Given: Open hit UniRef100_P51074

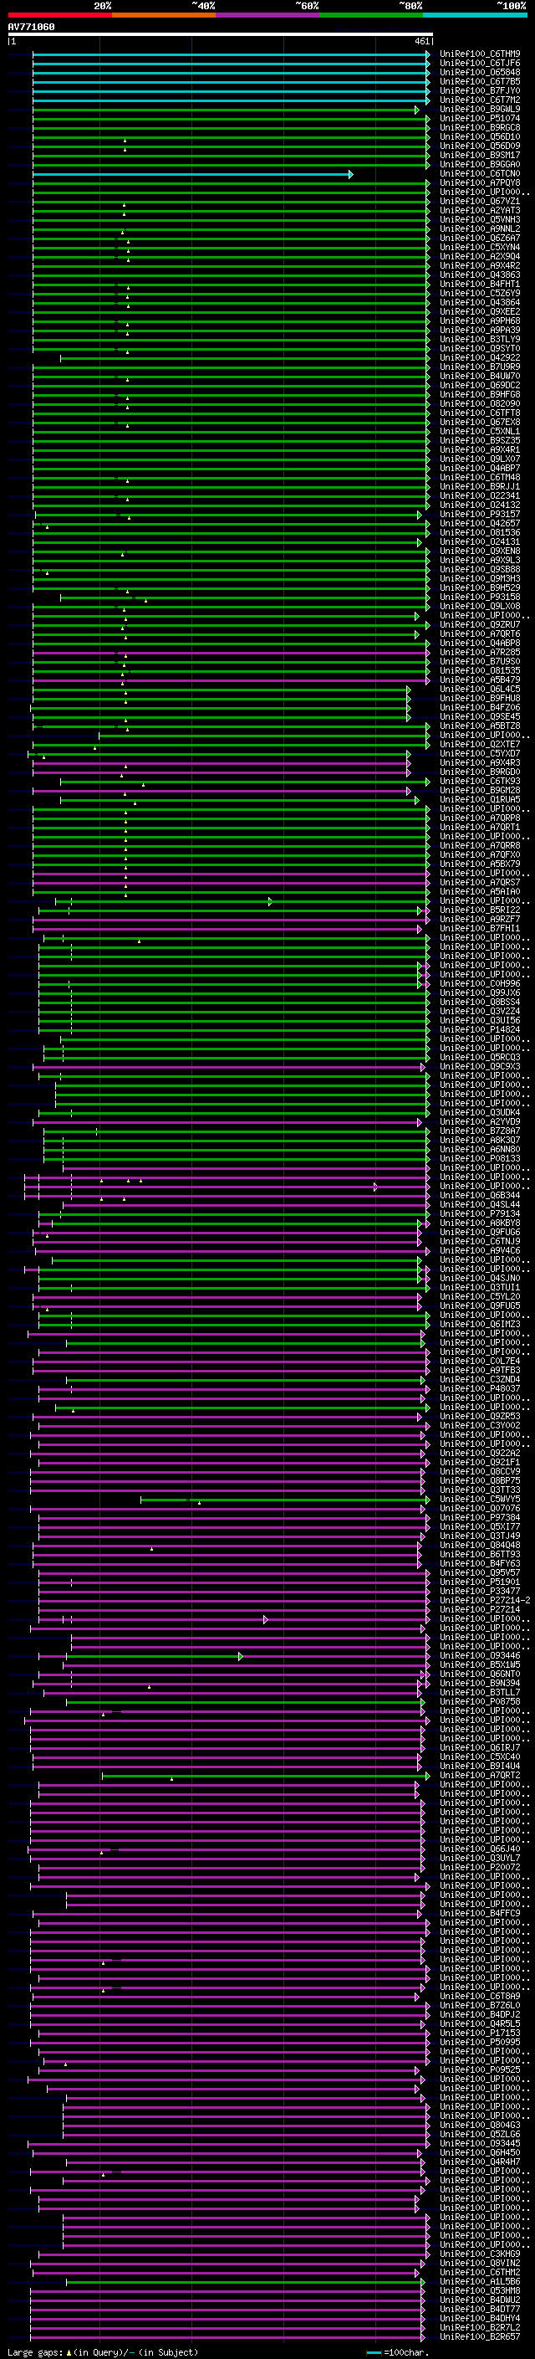Looking at the screenshot, I should [x=480, y=118].
